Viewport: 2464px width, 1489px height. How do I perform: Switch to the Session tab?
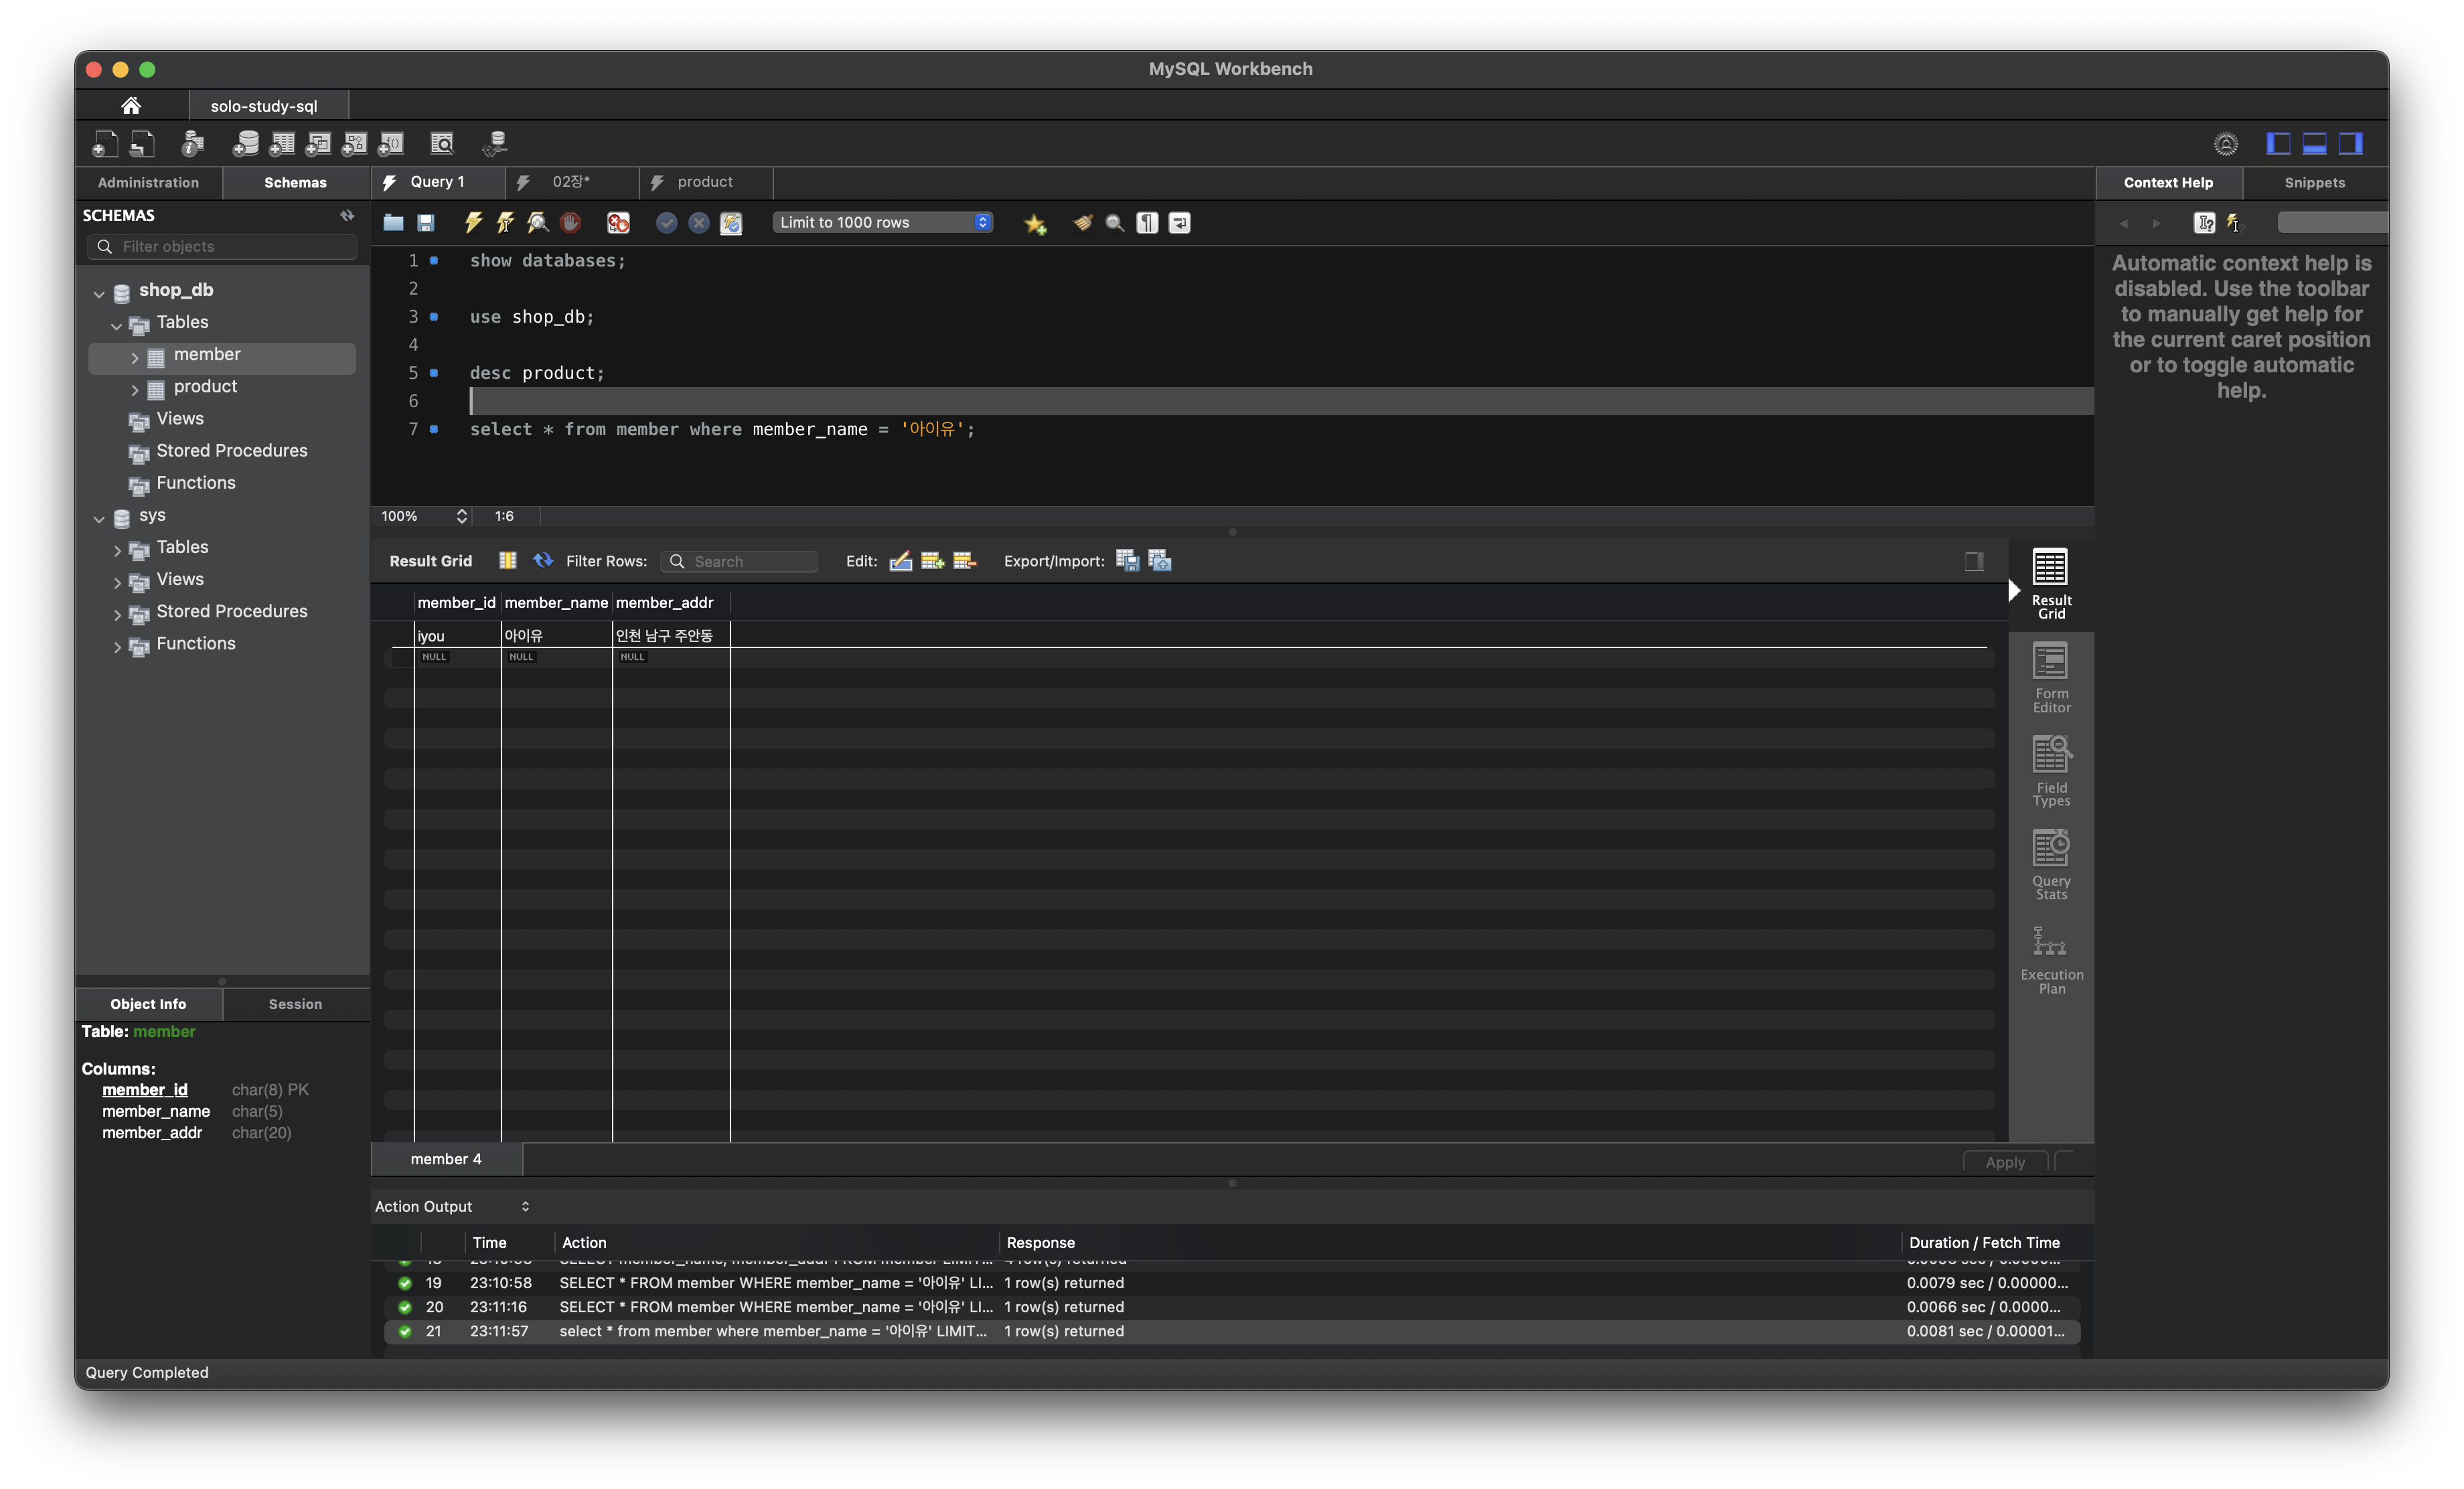(x=295, y=1003)
